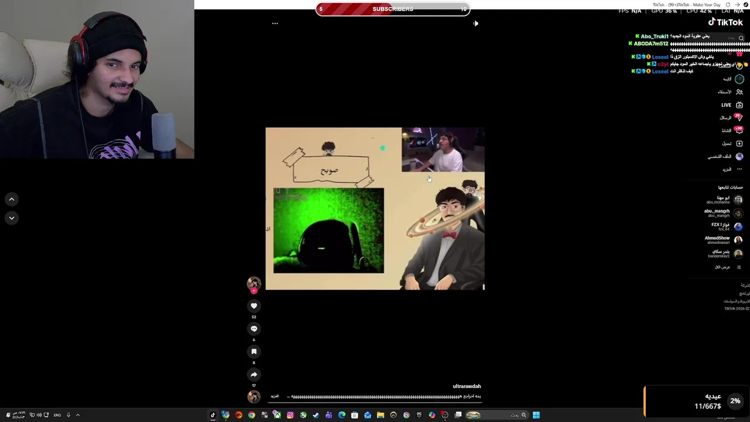Click the donation goal 11/667$ widget
Viewport: 750px width, 422px height.
[x=696, y=401]
